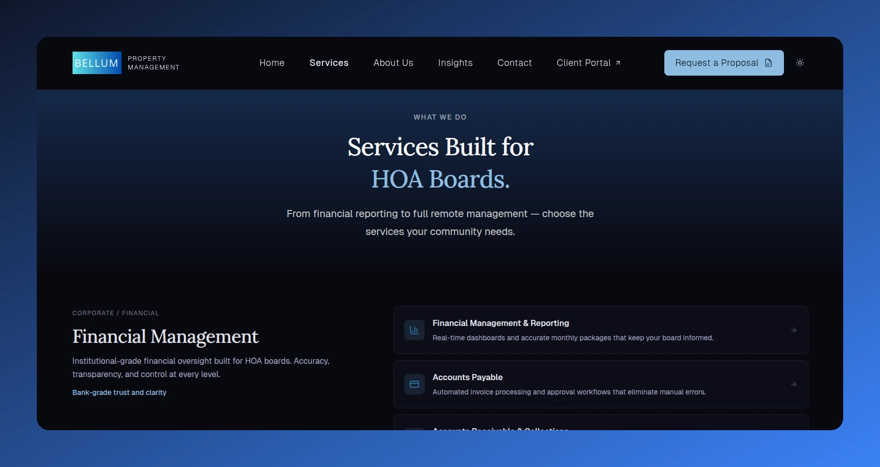Click the BELLUM logo
The width and height of the screenshot is (880, 467).
pyautogui.click(x=97, y=63)
